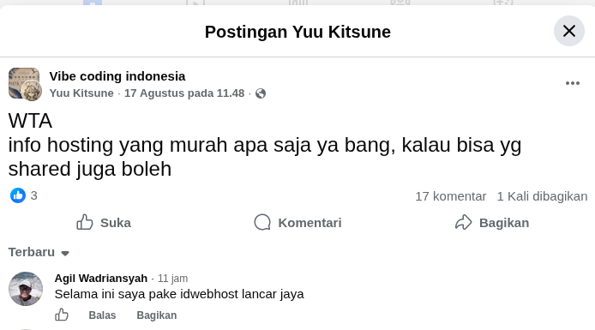This screenshot has width=595, height=330.
Task: Click Agil Wadriansyah's avatar photo
Action: point(26,289)
